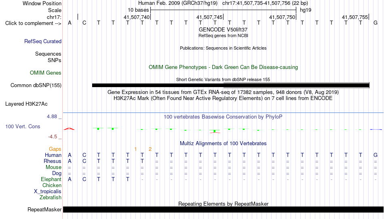Click the X_tropicalis species label

pyautogui.click(x=48, y=192)
